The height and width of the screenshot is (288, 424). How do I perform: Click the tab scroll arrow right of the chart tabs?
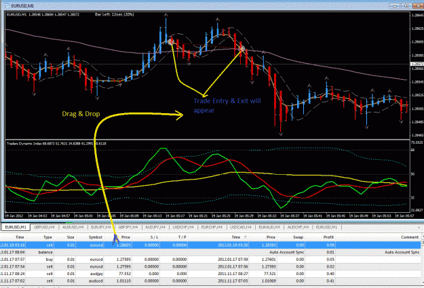click(x=419, y=227)
